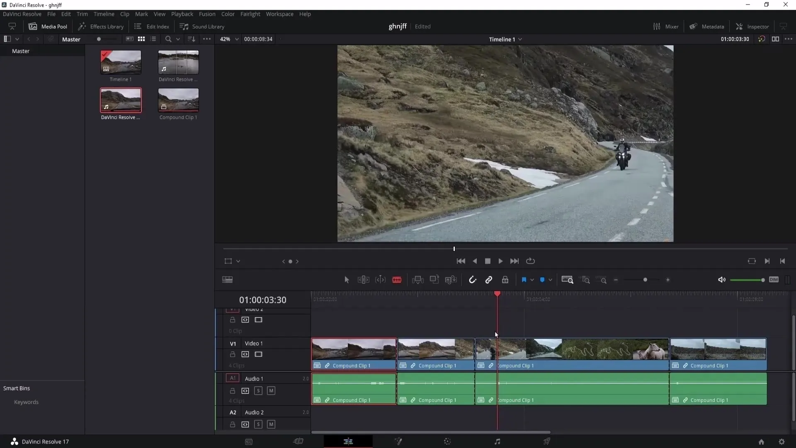Solo Audio 2 track using S button

[x=258, y=424]
